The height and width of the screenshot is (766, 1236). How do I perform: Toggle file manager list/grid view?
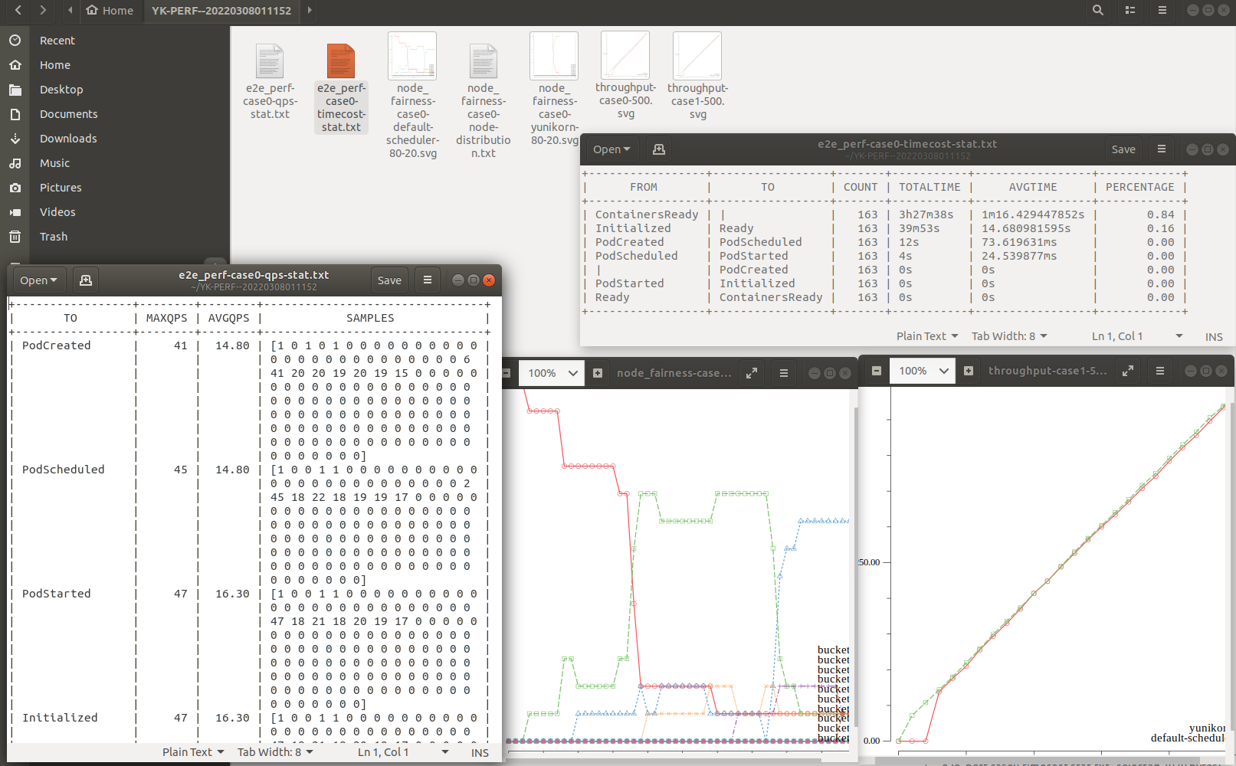click(1130, 11)
